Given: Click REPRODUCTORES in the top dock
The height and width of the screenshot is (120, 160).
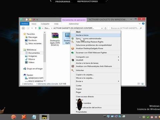Looking at the screenshot, I should click(88, 1).
